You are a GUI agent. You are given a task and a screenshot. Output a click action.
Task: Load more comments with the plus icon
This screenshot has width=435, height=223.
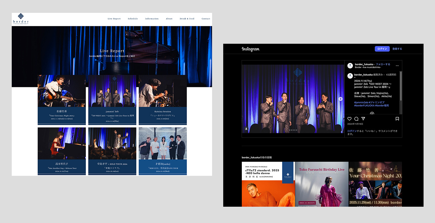pyautogui.click(x=372, y=114)
